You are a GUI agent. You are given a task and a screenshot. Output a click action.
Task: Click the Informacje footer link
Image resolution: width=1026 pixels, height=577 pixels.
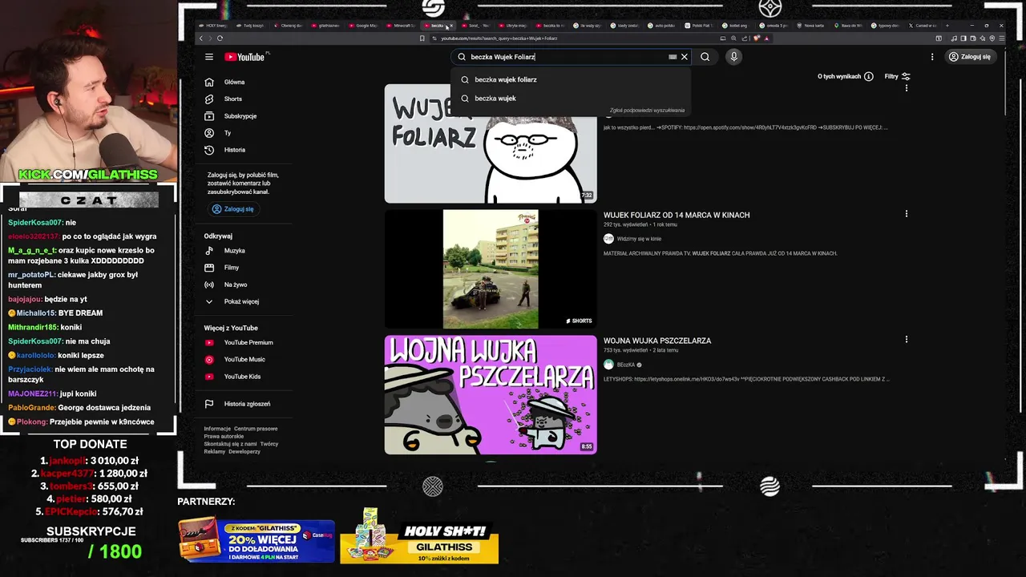pyautogui.click(x=217, y=429)
